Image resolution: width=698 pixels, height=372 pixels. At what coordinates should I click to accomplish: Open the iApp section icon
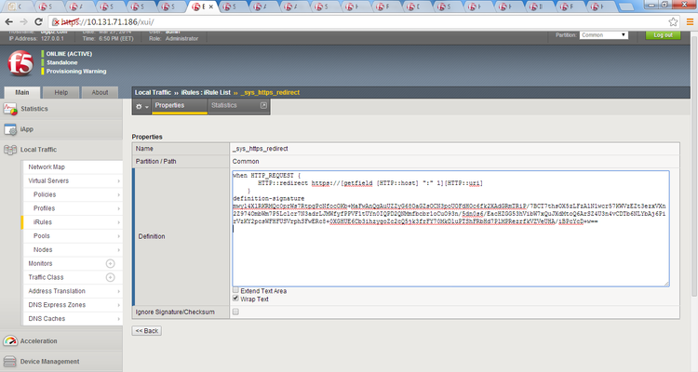pyautogui.click(x=11, y=129)
